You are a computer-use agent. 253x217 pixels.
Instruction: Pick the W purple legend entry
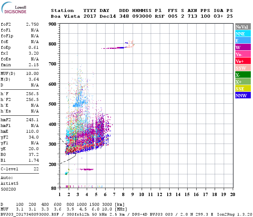click(243, 47)
